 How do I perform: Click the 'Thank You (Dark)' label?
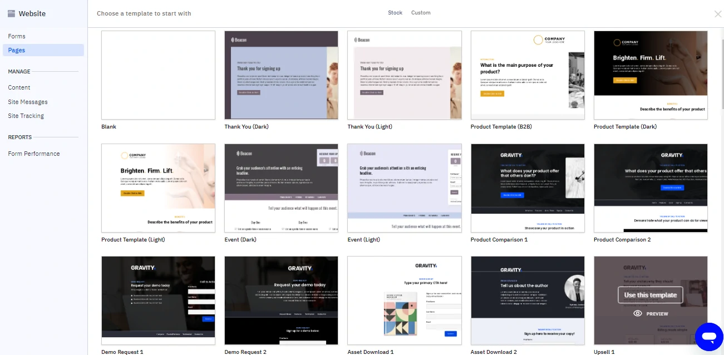point(247,127)
